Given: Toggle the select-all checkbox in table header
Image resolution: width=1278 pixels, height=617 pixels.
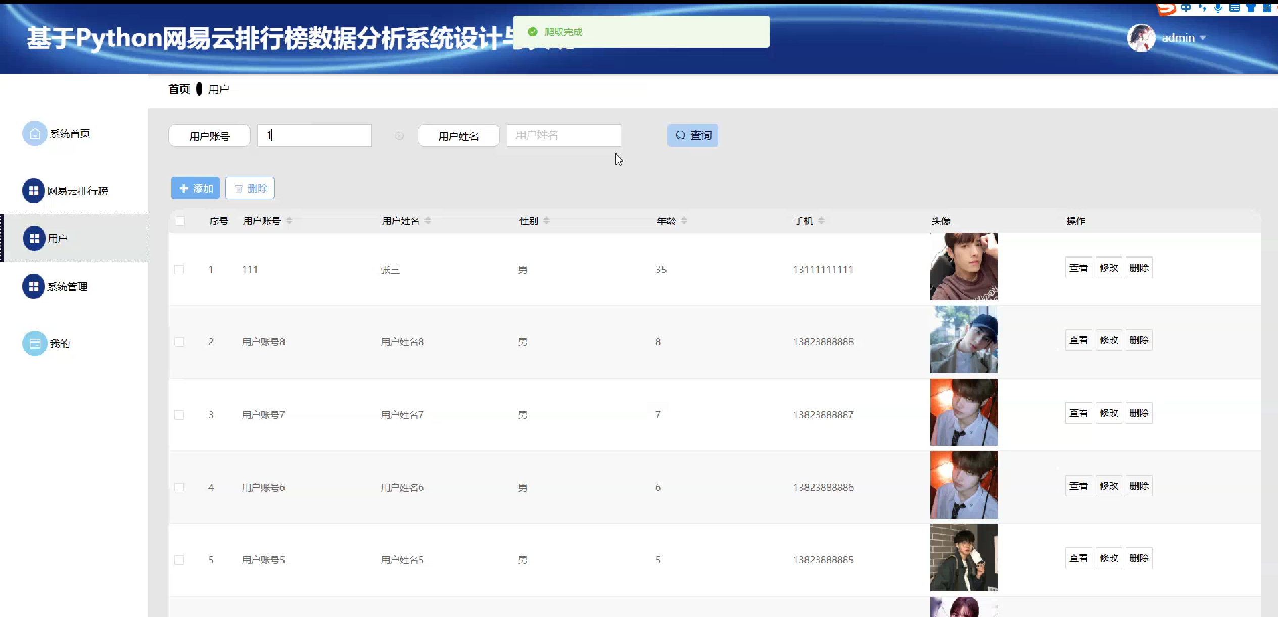Looking at the screenshot, I should (x=180, y=221).
